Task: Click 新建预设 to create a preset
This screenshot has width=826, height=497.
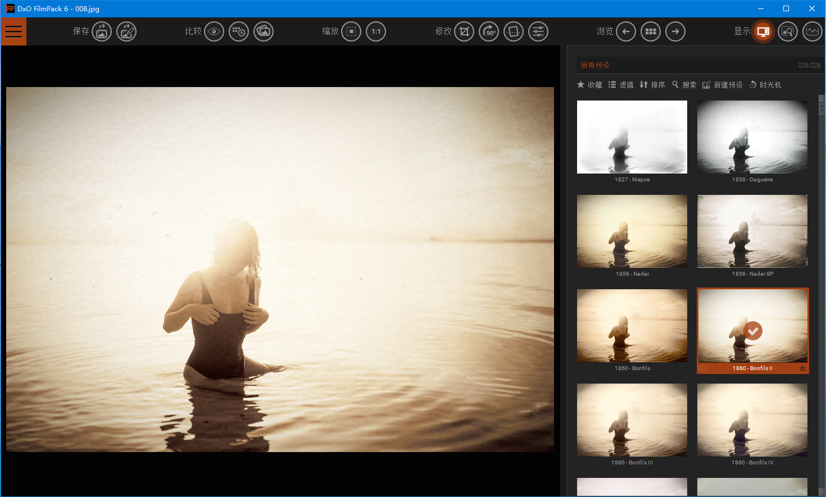Action: coord(722,84)
